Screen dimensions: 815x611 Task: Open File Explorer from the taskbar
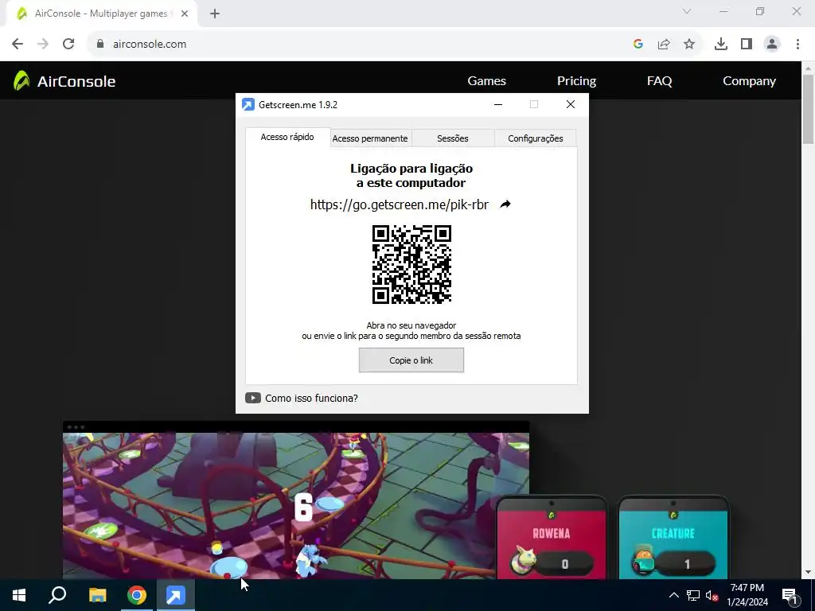97,595
